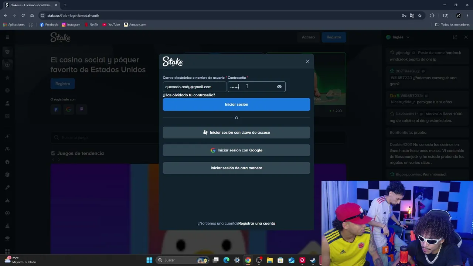The height and width of the screenshot is (266, 473).
Task: Open Steam from the taskbar
Action: tap(313, 260)
